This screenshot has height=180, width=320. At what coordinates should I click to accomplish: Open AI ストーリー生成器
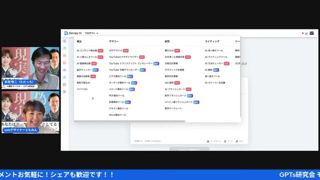coord(215,82)
